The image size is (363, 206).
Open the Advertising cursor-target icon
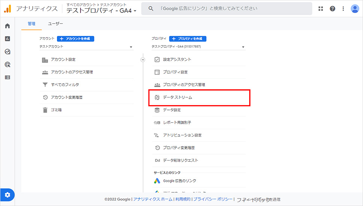pos(7,65)
